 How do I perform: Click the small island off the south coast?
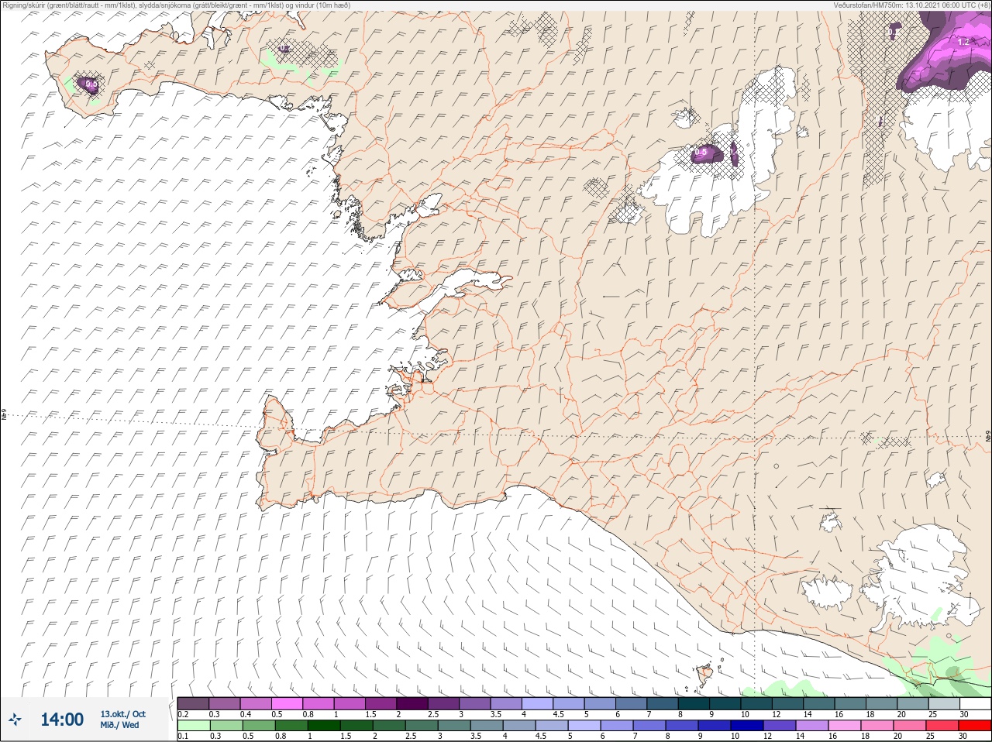(704, 675)
